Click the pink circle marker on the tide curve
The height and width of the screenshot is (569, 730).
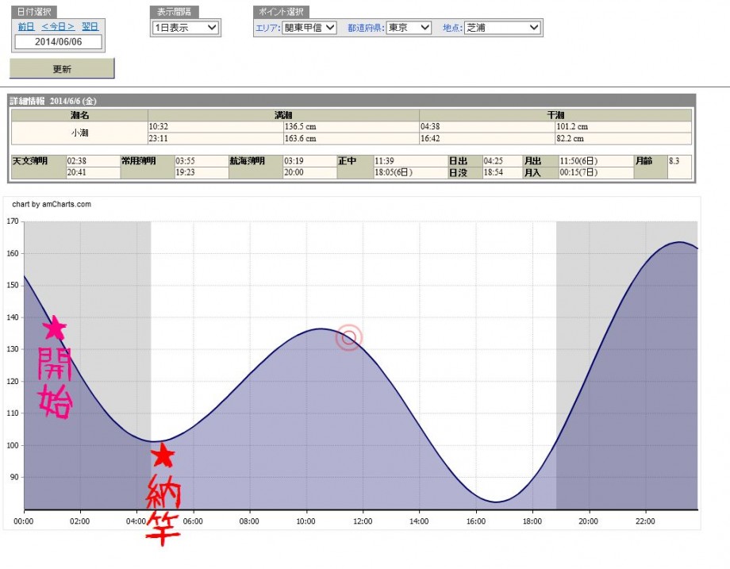pos(348,337)
